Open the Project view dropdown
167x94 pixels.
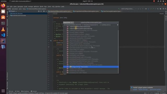[x=13, y=11]
